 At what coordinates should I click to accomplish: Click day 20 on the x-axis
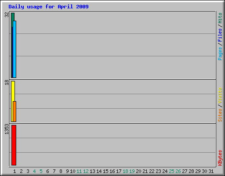(x=138, y=171)
